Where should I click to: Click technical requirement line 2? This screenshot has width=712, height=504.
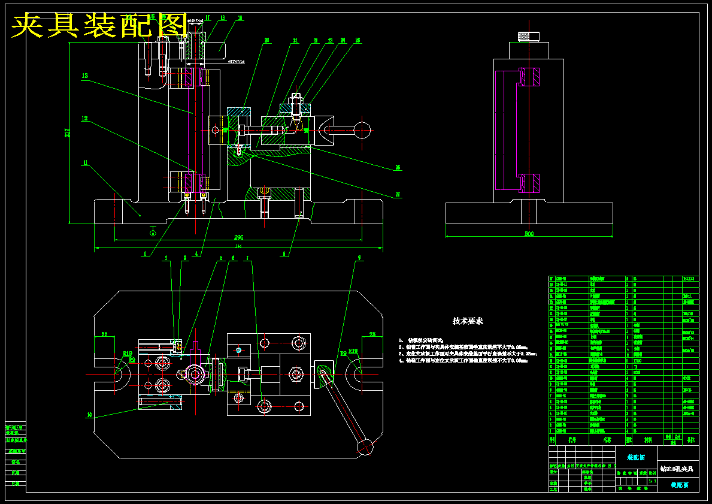[463, 347]
